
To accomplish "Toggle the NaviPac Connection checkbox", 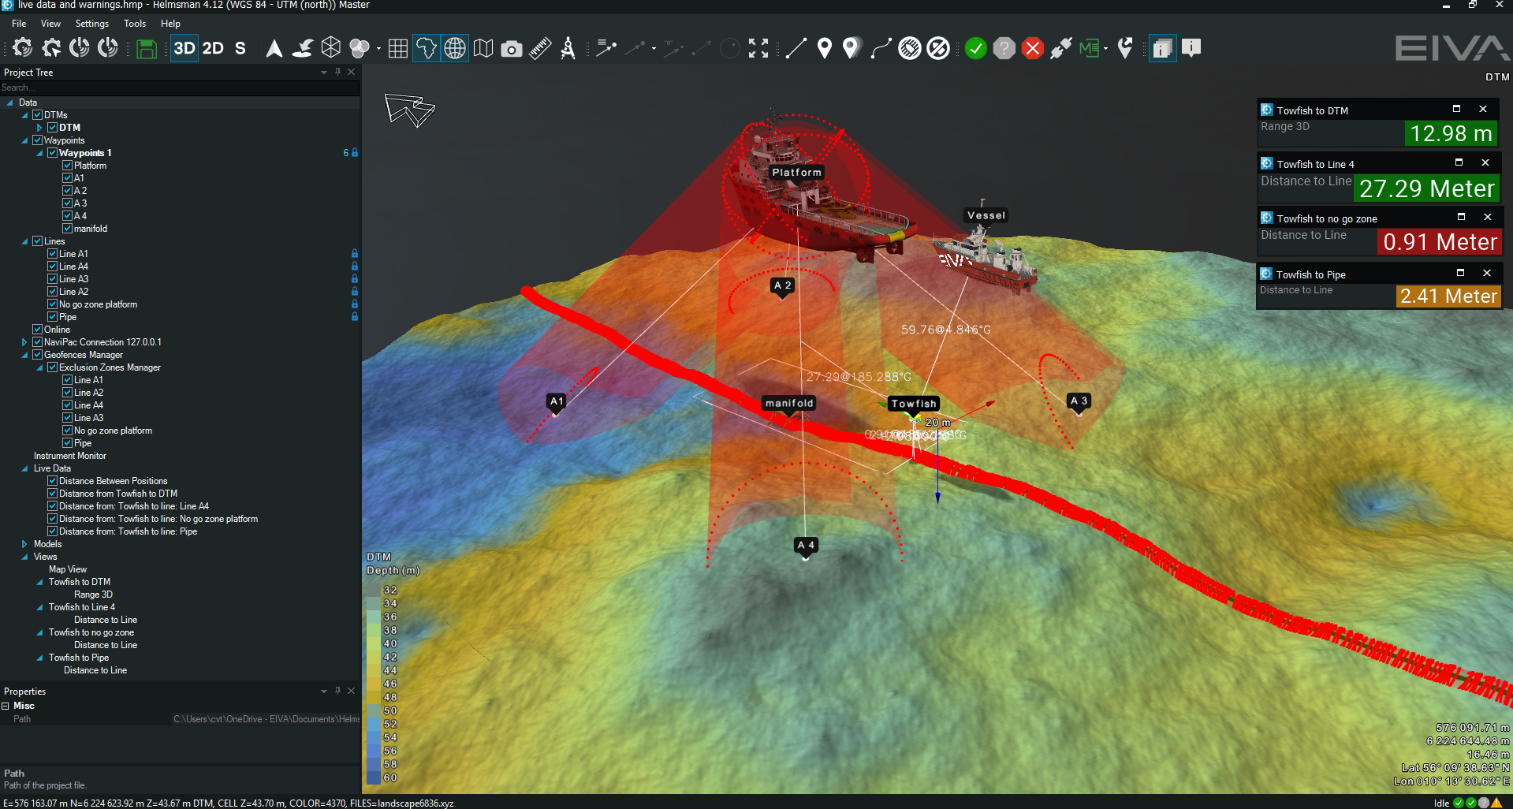I will [37, 342].
